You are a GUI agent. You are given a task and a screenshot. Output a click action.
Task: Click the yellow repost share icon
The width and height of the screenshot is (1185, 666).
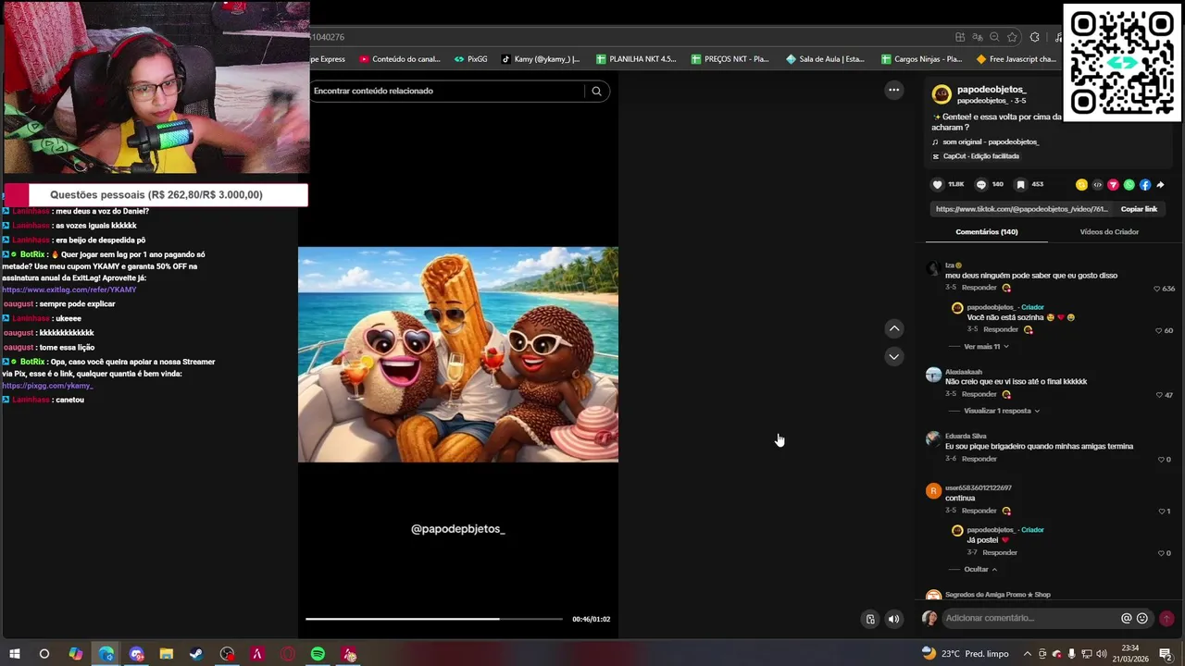pos(1081,185)
